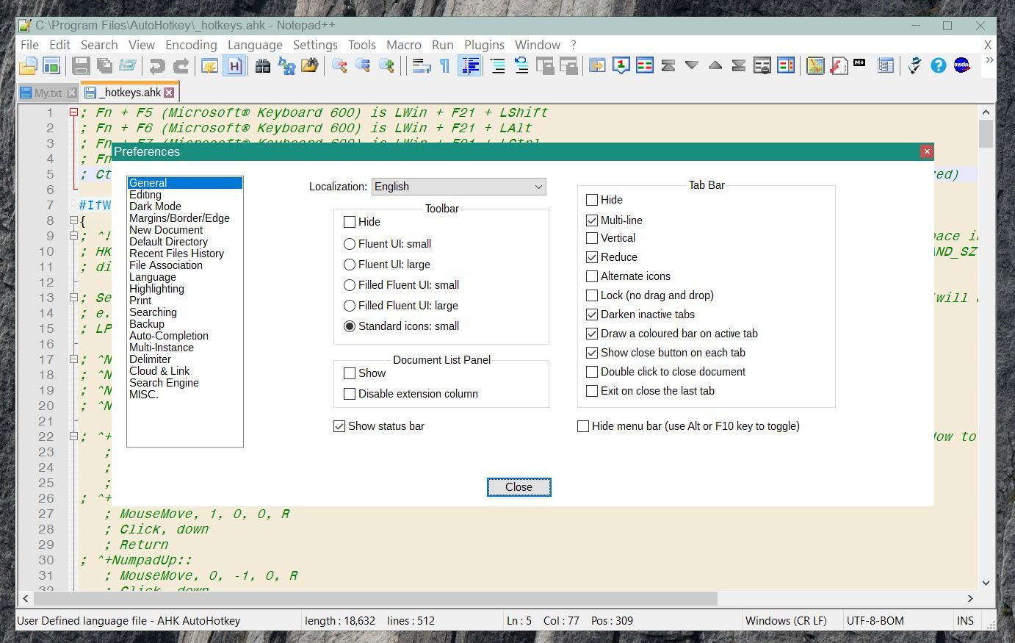Select Auto-Completion in preferences list
The image size is (1015, 643).
tap(169, 336)
